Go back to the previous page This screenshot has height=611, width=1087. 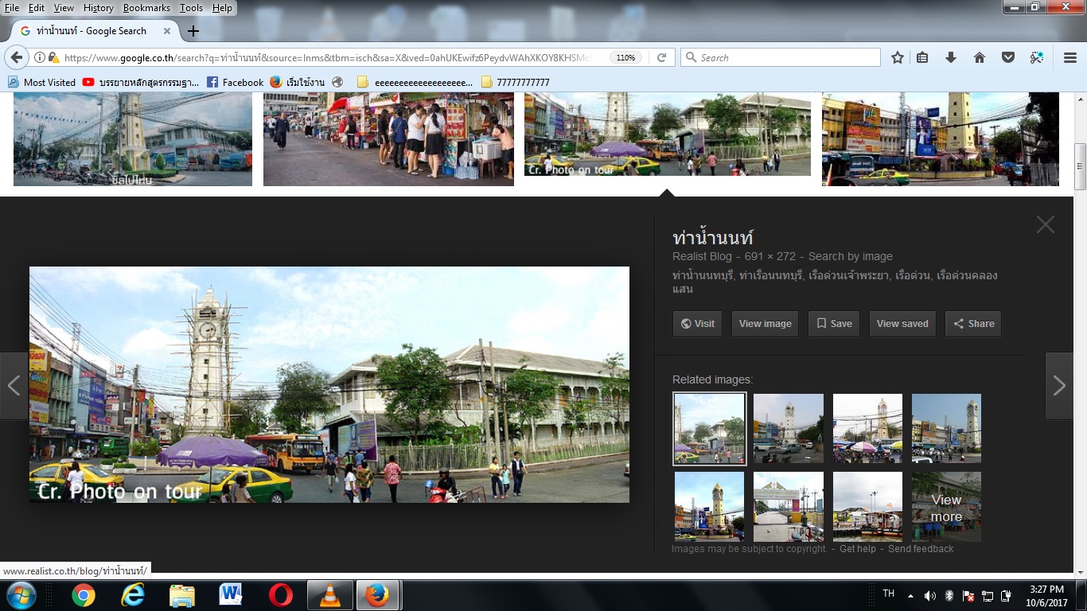pyautogui.click(x=16, y=57)
